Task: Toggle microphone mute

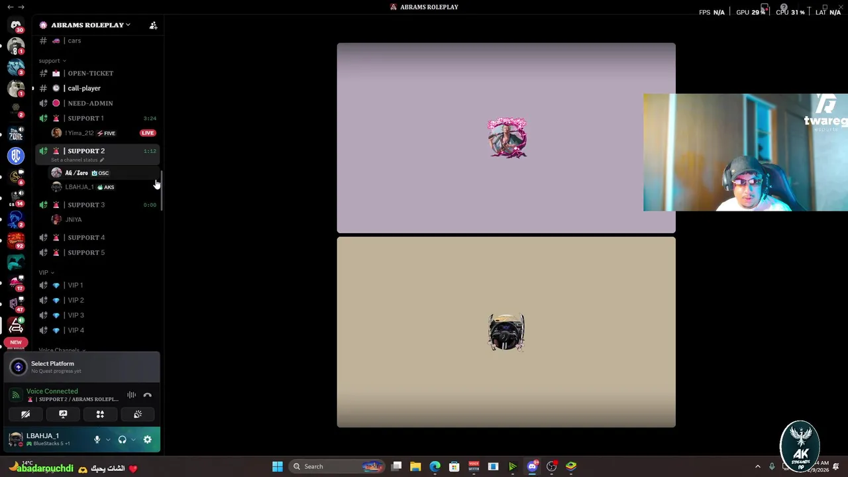Action: [x=97, y=439]
